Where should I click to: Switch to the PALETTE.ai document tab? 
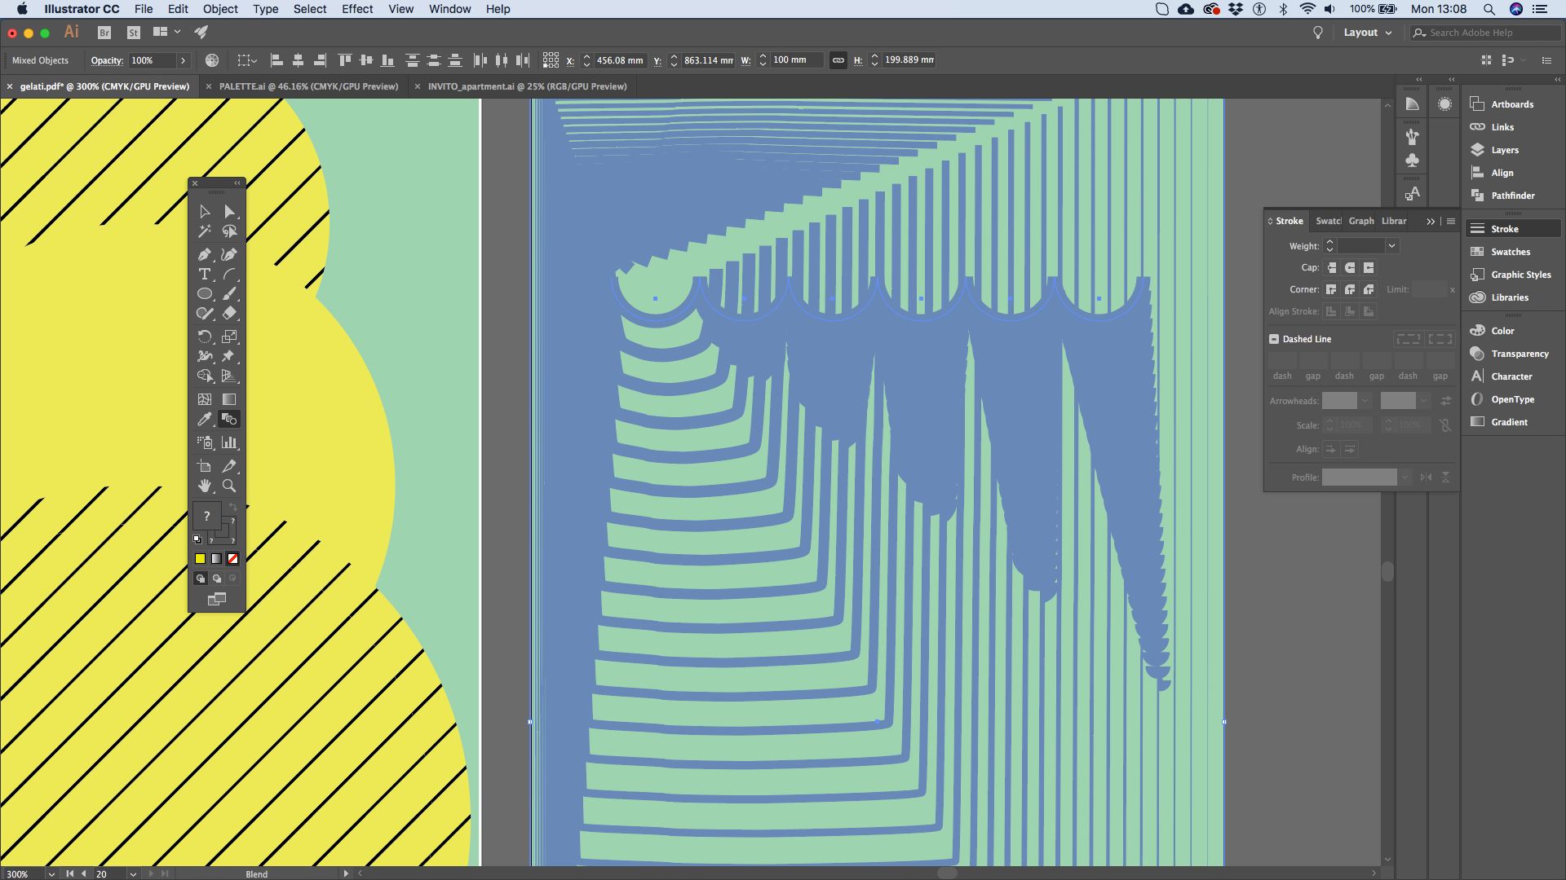coord(307,86)
